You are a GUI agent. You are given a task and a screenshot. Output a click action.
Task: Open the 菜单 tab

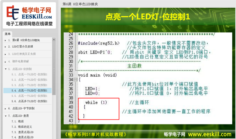pos(8,34)
